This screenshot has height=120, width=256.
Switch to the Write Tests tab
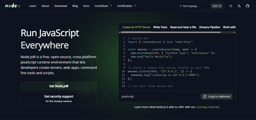pyautogui.click(x=160, y=27)
